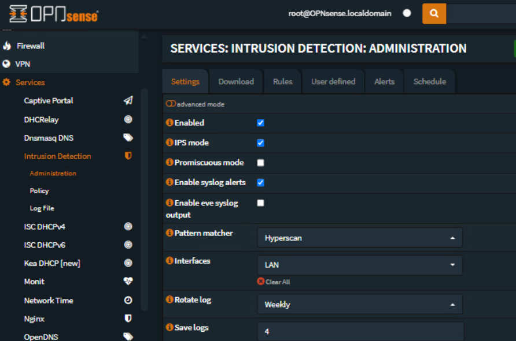This screenshot has width=516, height=341.
Task: Open the Interfaces LAN dropdown
Action: coord(360,265)
